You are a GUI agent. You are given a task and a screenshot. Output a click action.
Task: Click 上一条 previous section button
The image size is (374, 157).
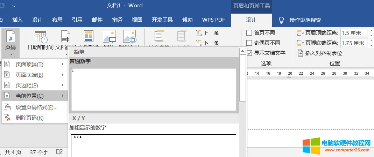tap(207, 33)
